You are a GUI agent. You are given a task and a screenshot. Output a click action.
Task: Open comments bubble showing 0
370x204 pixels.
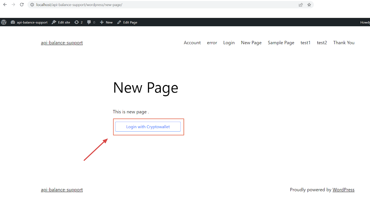click(91, 22)
